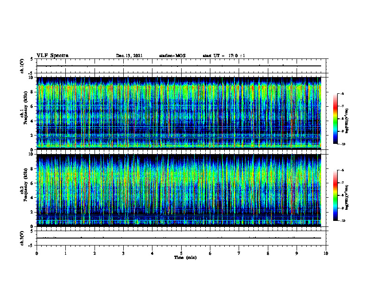Select the "Dec. 13, 2021" date text
The height and width of the screenshot is (284, 367).
[129, 56]
